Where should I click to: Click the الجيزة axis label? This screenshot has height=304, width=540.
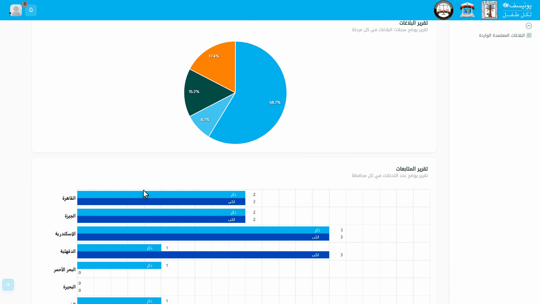pyautogui.click(x=70, y=216)
